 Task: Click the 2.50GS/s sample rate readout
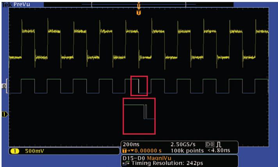point(183,144)
